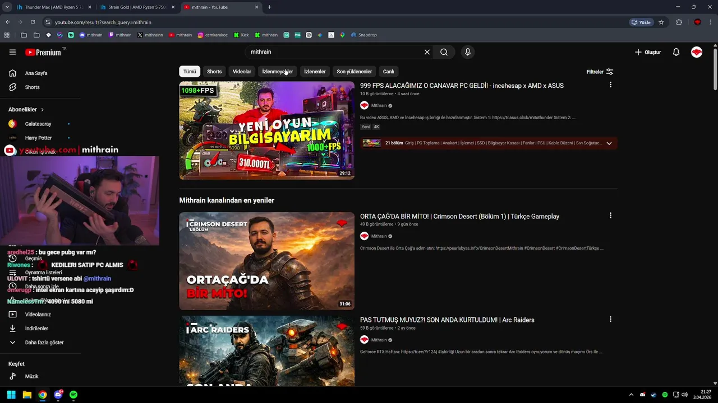Click the magnifier search button

[444, 52]
